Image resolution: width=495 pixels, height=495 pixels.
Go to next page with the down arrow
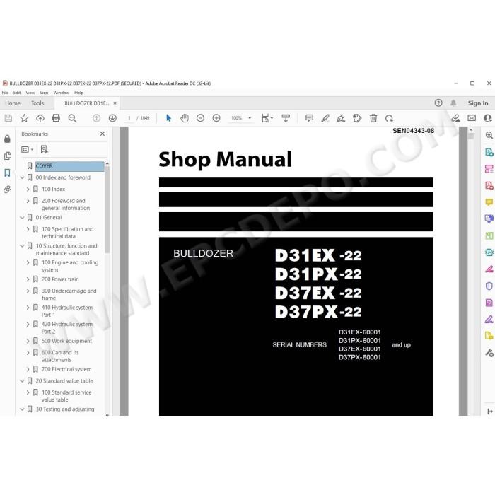[x=112, y=118]
